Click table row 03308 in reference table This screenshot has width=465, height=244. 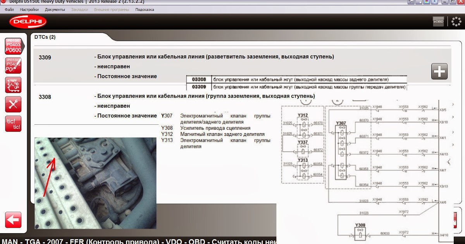pyautogui.click(x=296, y=79)
